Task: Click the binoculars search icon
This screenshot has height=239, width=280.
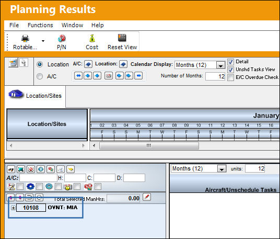Action: (11, 169)
